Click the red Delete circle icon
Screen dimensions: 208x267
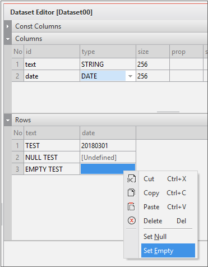[132, 220]
